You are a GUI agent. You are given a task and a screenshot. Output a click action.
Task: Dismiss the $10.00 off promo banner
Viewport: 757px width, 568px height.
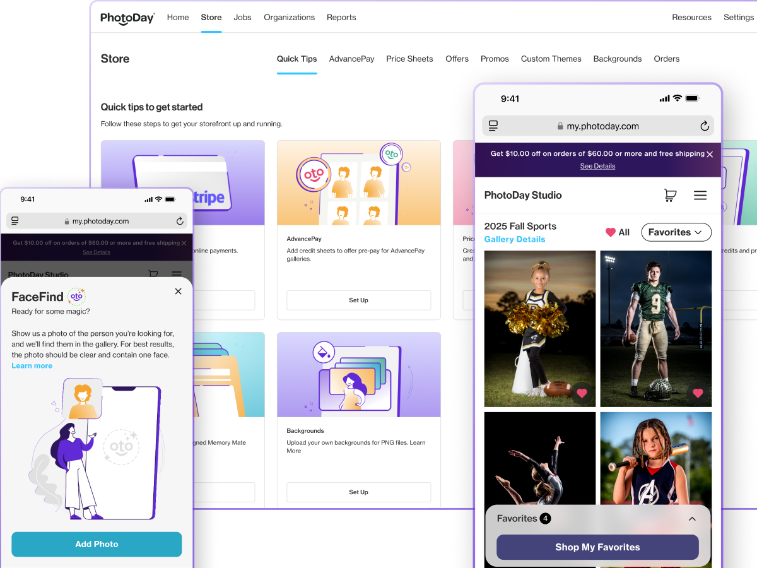(x=710, y=154)
